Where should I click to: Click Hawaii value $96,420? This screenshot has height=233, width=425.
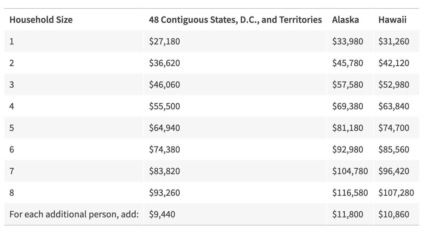click(394, 171)
